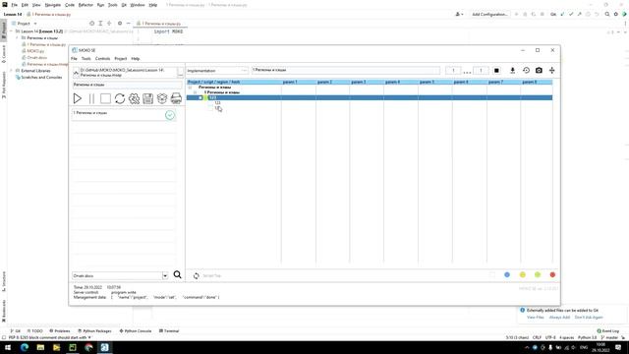Image resolution: width=629 pixels, height=354 pixels.
Task: Open Python Packages tab in PyCharm
Action: 94,331
